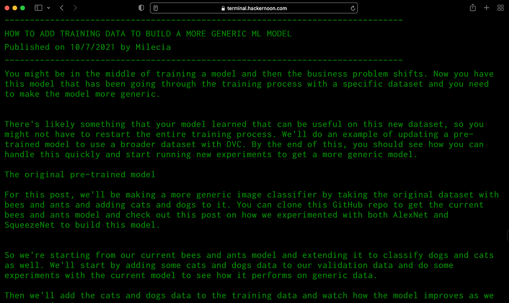Close the window with the red button
The height and width of the screenshot is (303, 509).
pyautogui.click(x=7, y=8)
